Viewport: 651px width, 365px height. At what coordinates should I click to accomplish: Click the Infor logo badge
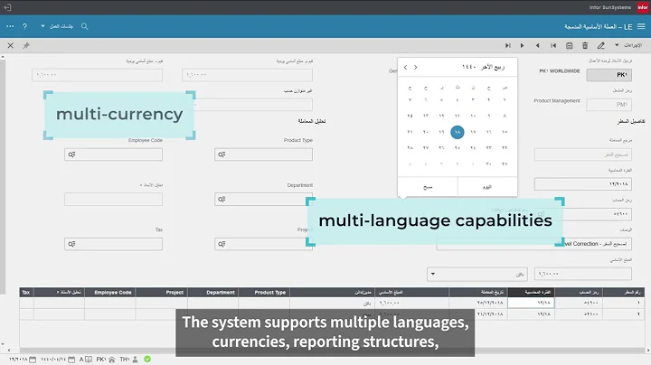pos(643,7)
